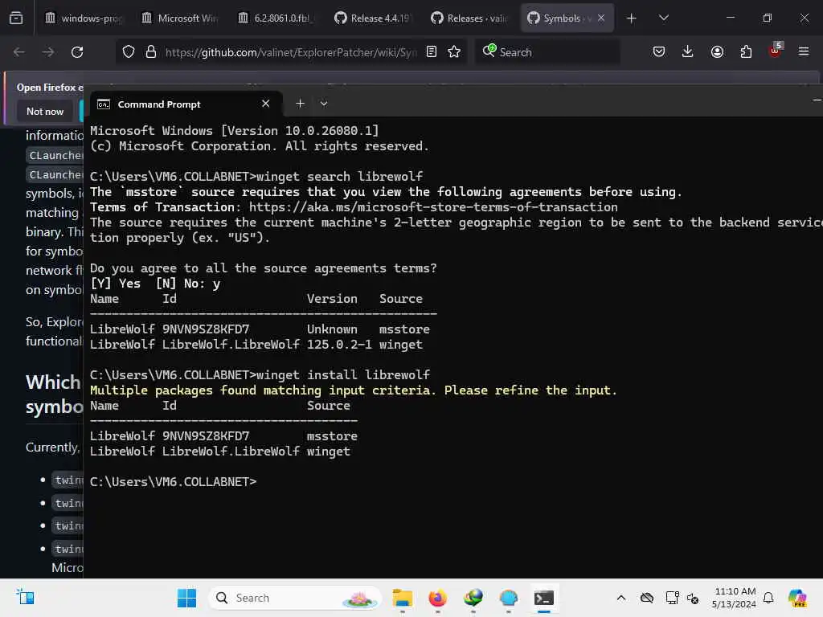Open tracking protection shield icon
The width and height of the screenshot is (823, 617).
click(x=129, y=52)
